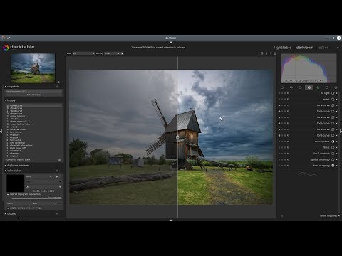Click the rotate handle on the split line
Screen dimensions: 342x256
point(177,137)
